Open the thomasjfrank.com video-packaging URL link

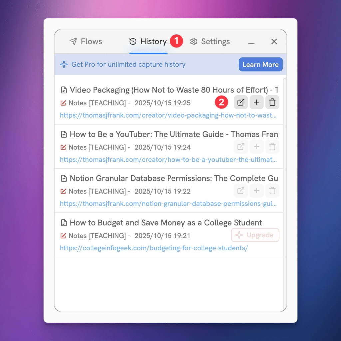click(168, 115)
